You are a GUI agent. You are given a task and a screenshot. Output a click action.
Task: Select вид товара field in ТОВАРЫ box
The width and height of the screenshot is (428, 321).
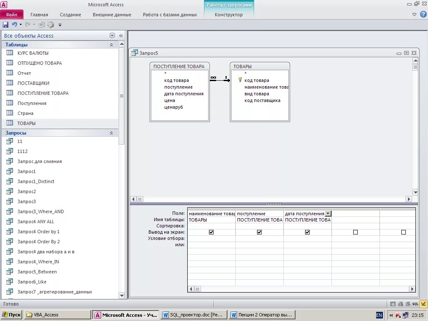tap(257, 94)
